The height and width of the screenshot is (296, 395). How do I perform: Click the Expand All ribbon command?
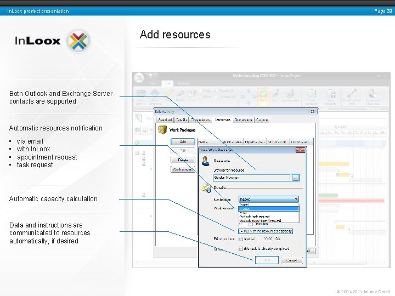click(x=224, y=90)
